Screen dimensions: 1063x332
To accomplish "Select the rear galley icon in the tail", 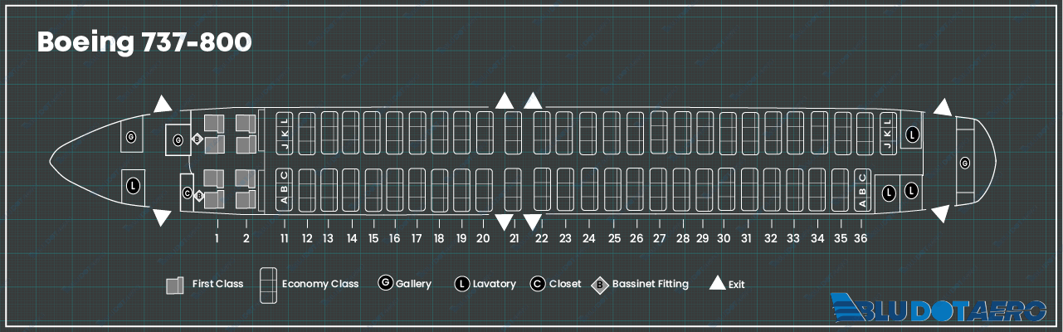I will point(964,163).
